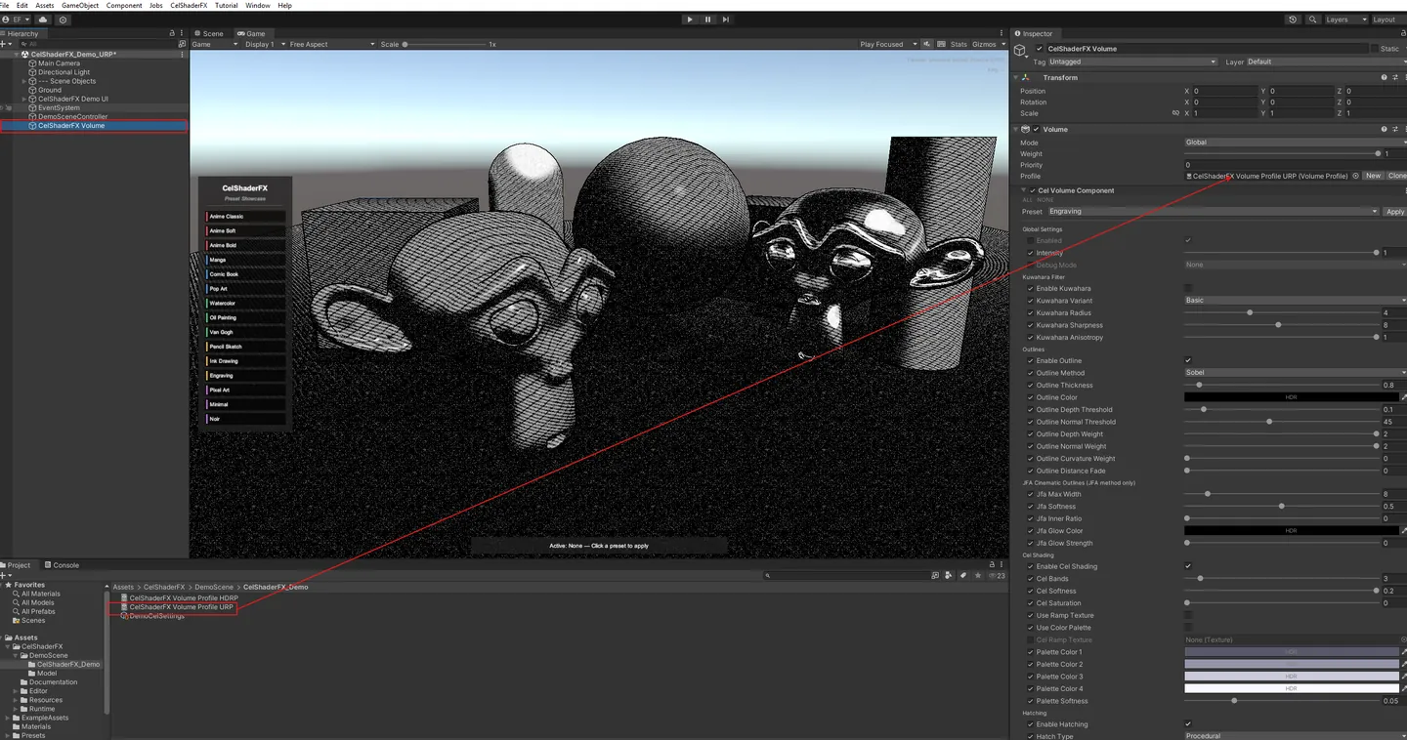Start Play mode with the play button
This screenshot has height=740, width=1407.
tap(690, 20)
